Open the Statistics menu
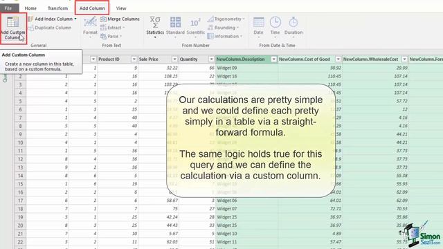Viewport: 443px width, 249px height. point(155,27)
